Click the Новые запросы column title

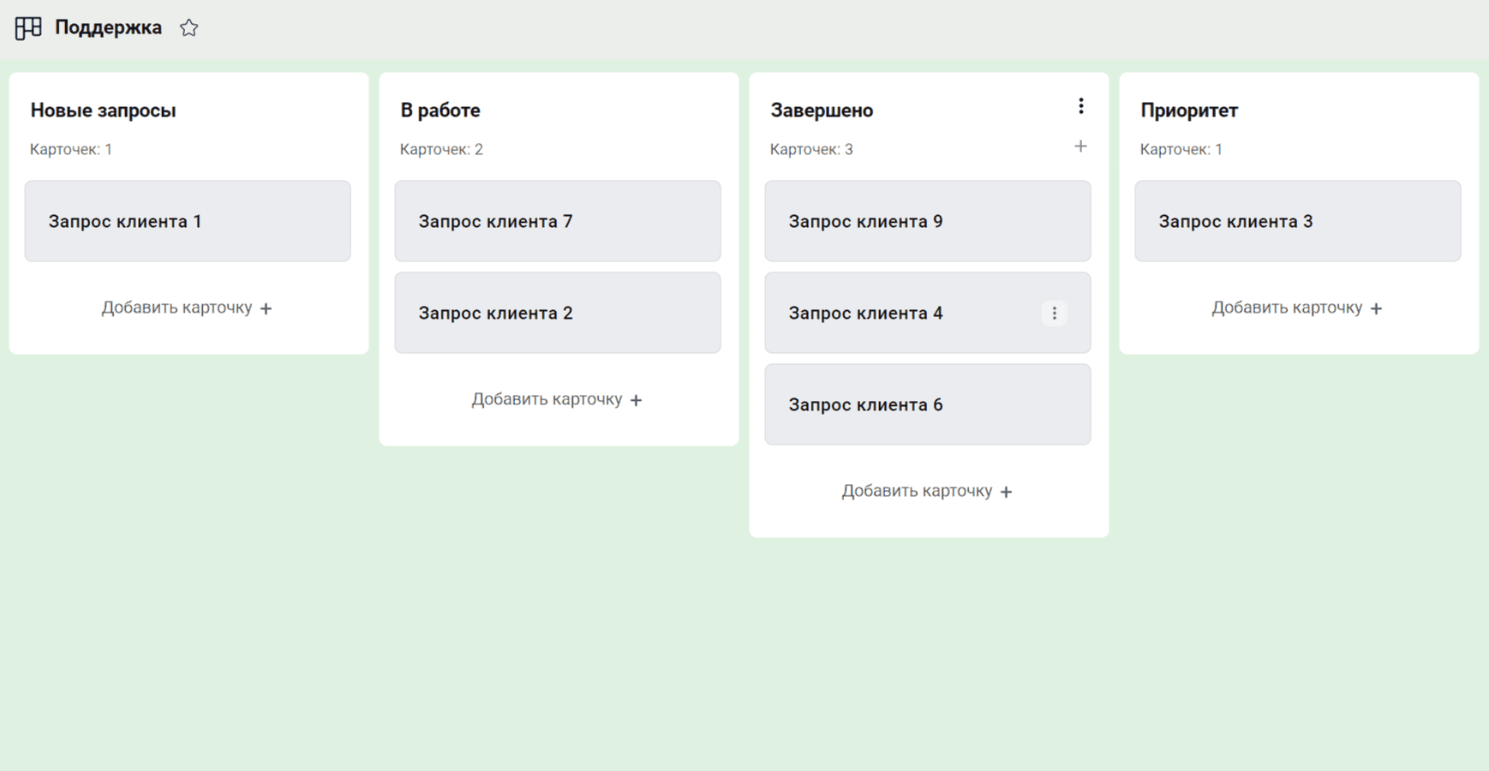pyautogui.click(x=103, y=111)
